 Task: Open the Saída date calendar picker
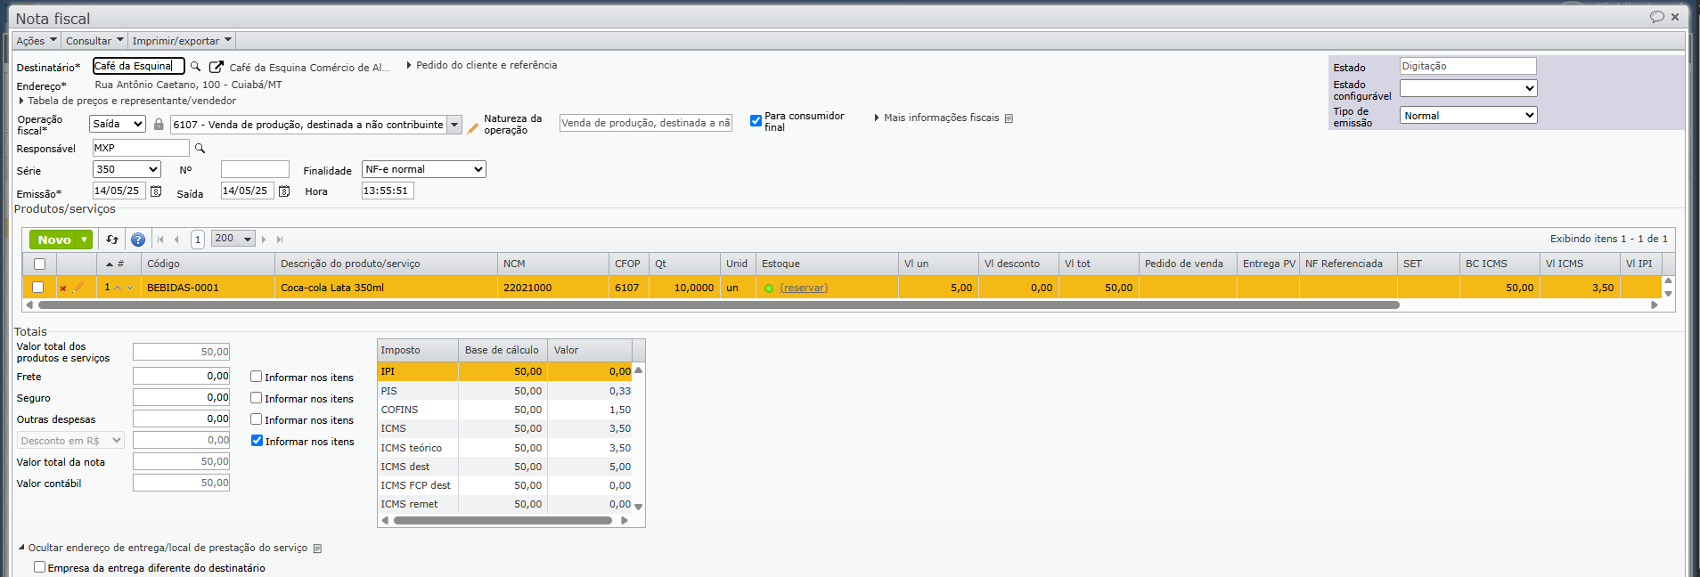(x=284, y=191)
